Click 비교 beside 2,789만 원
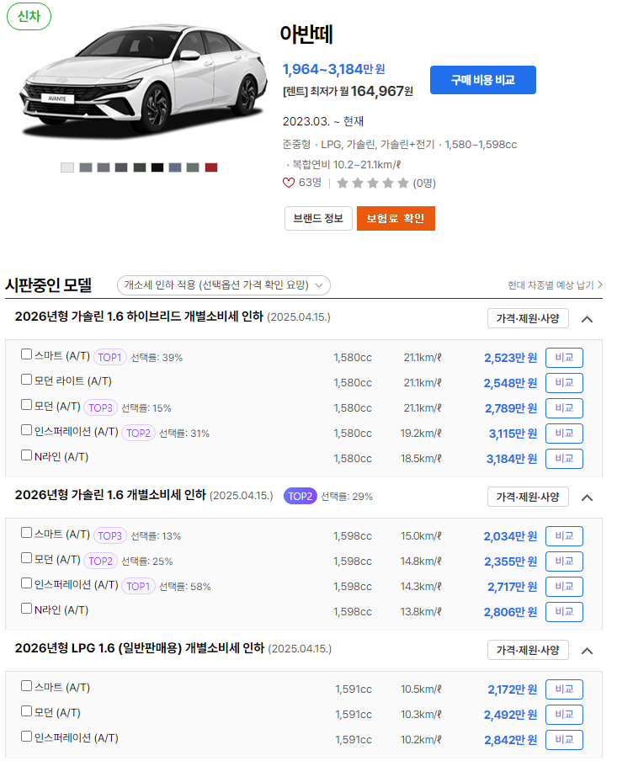 click(564, 408)
